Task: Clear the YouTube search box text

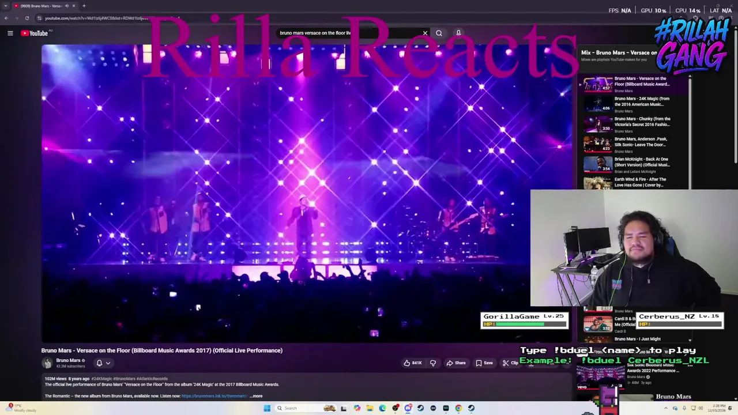Action: click(425, 33)
